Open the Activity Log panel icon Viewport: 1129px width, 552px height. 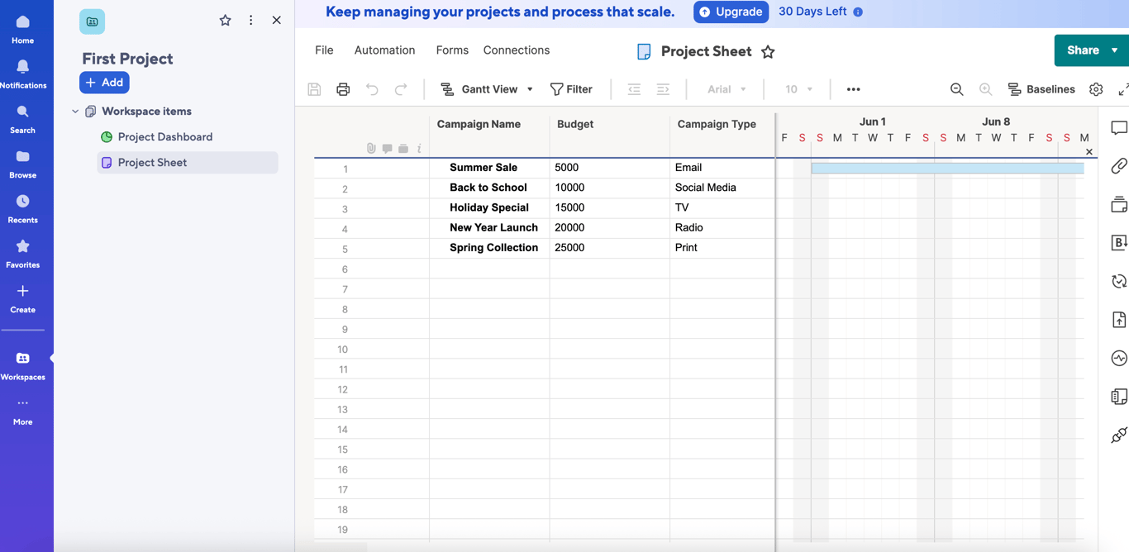(x=1119, y=358)
